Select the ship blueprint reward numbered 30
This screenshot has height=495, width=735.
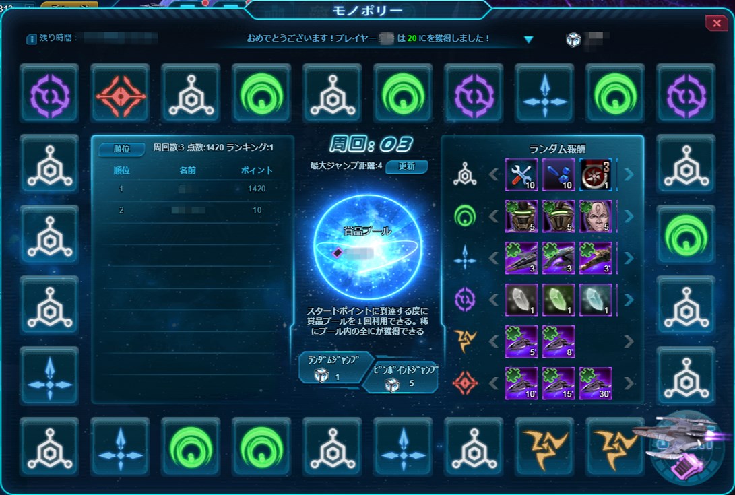pyautogui.click(x=596, y=383)
